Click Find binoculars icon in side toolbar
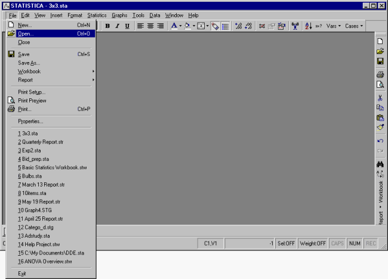The height and width of the screenshot is (279, 388). 380,164
